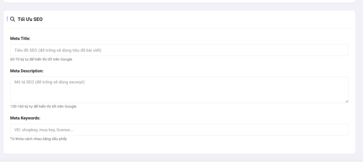363x163 pixels.
Task: Click the Tối Ưu SEO section heading
Action: [30, 20]
